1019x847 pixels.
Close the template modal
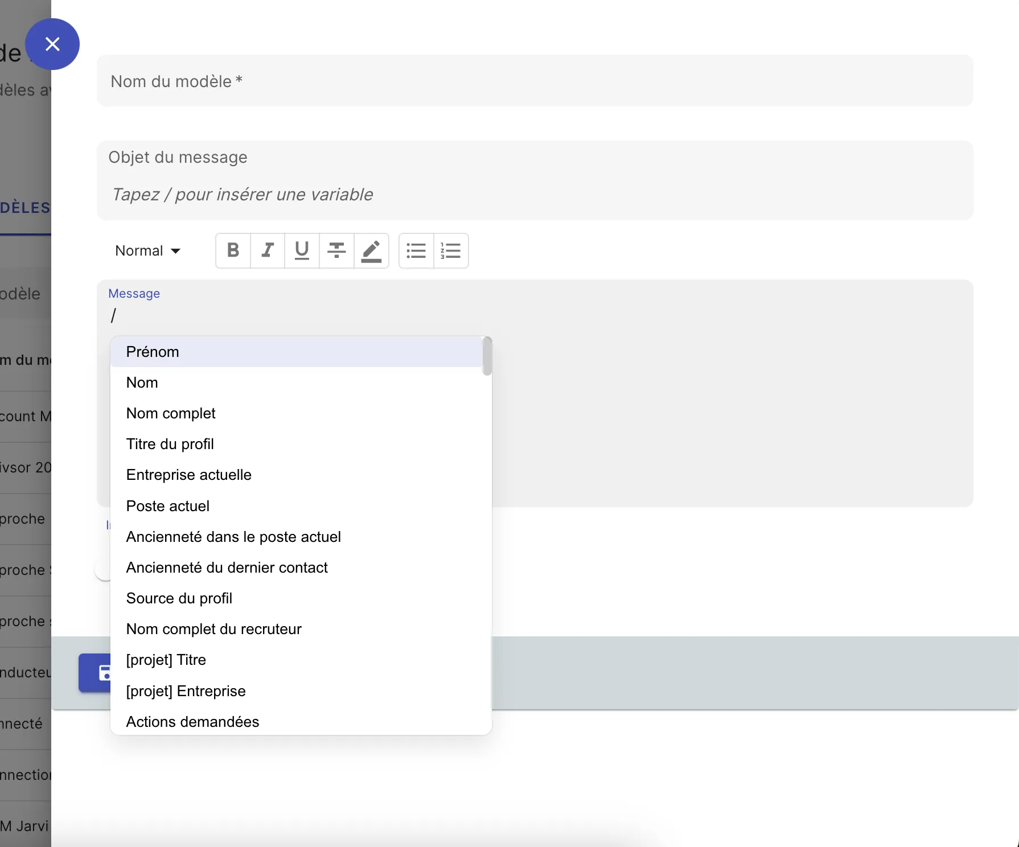tap(52, 44)
